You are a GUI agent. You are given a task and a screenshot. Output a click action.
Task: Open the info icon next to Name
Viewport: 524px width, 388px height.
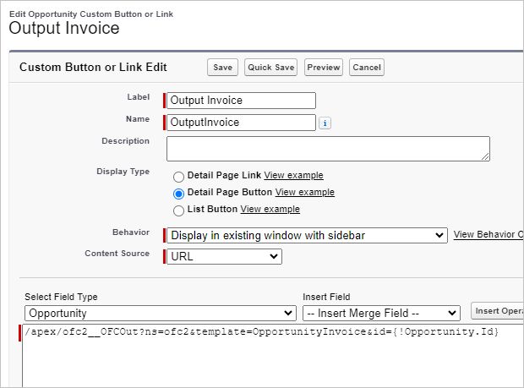coord(325,123)
